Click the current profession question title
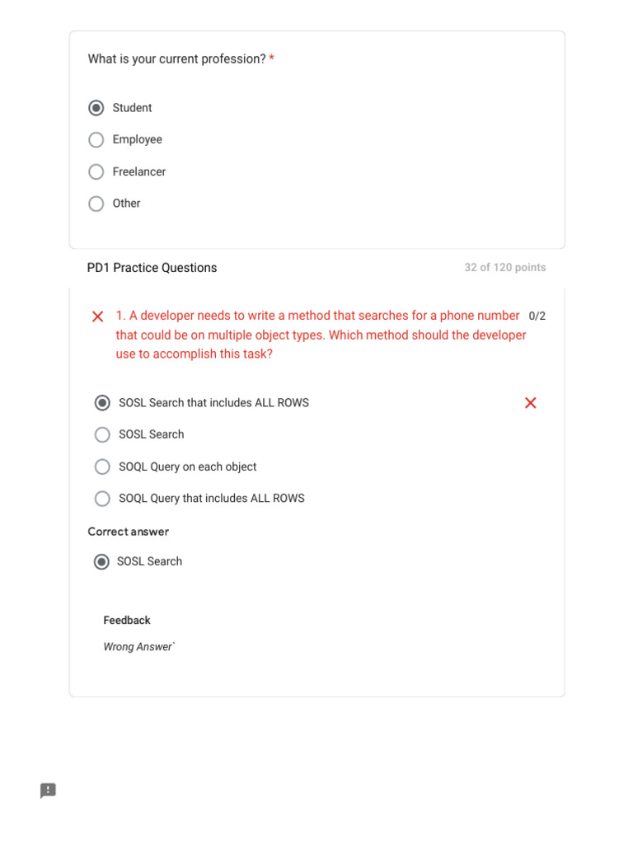The height and width of the screenshot is (844, 633). 181,59
